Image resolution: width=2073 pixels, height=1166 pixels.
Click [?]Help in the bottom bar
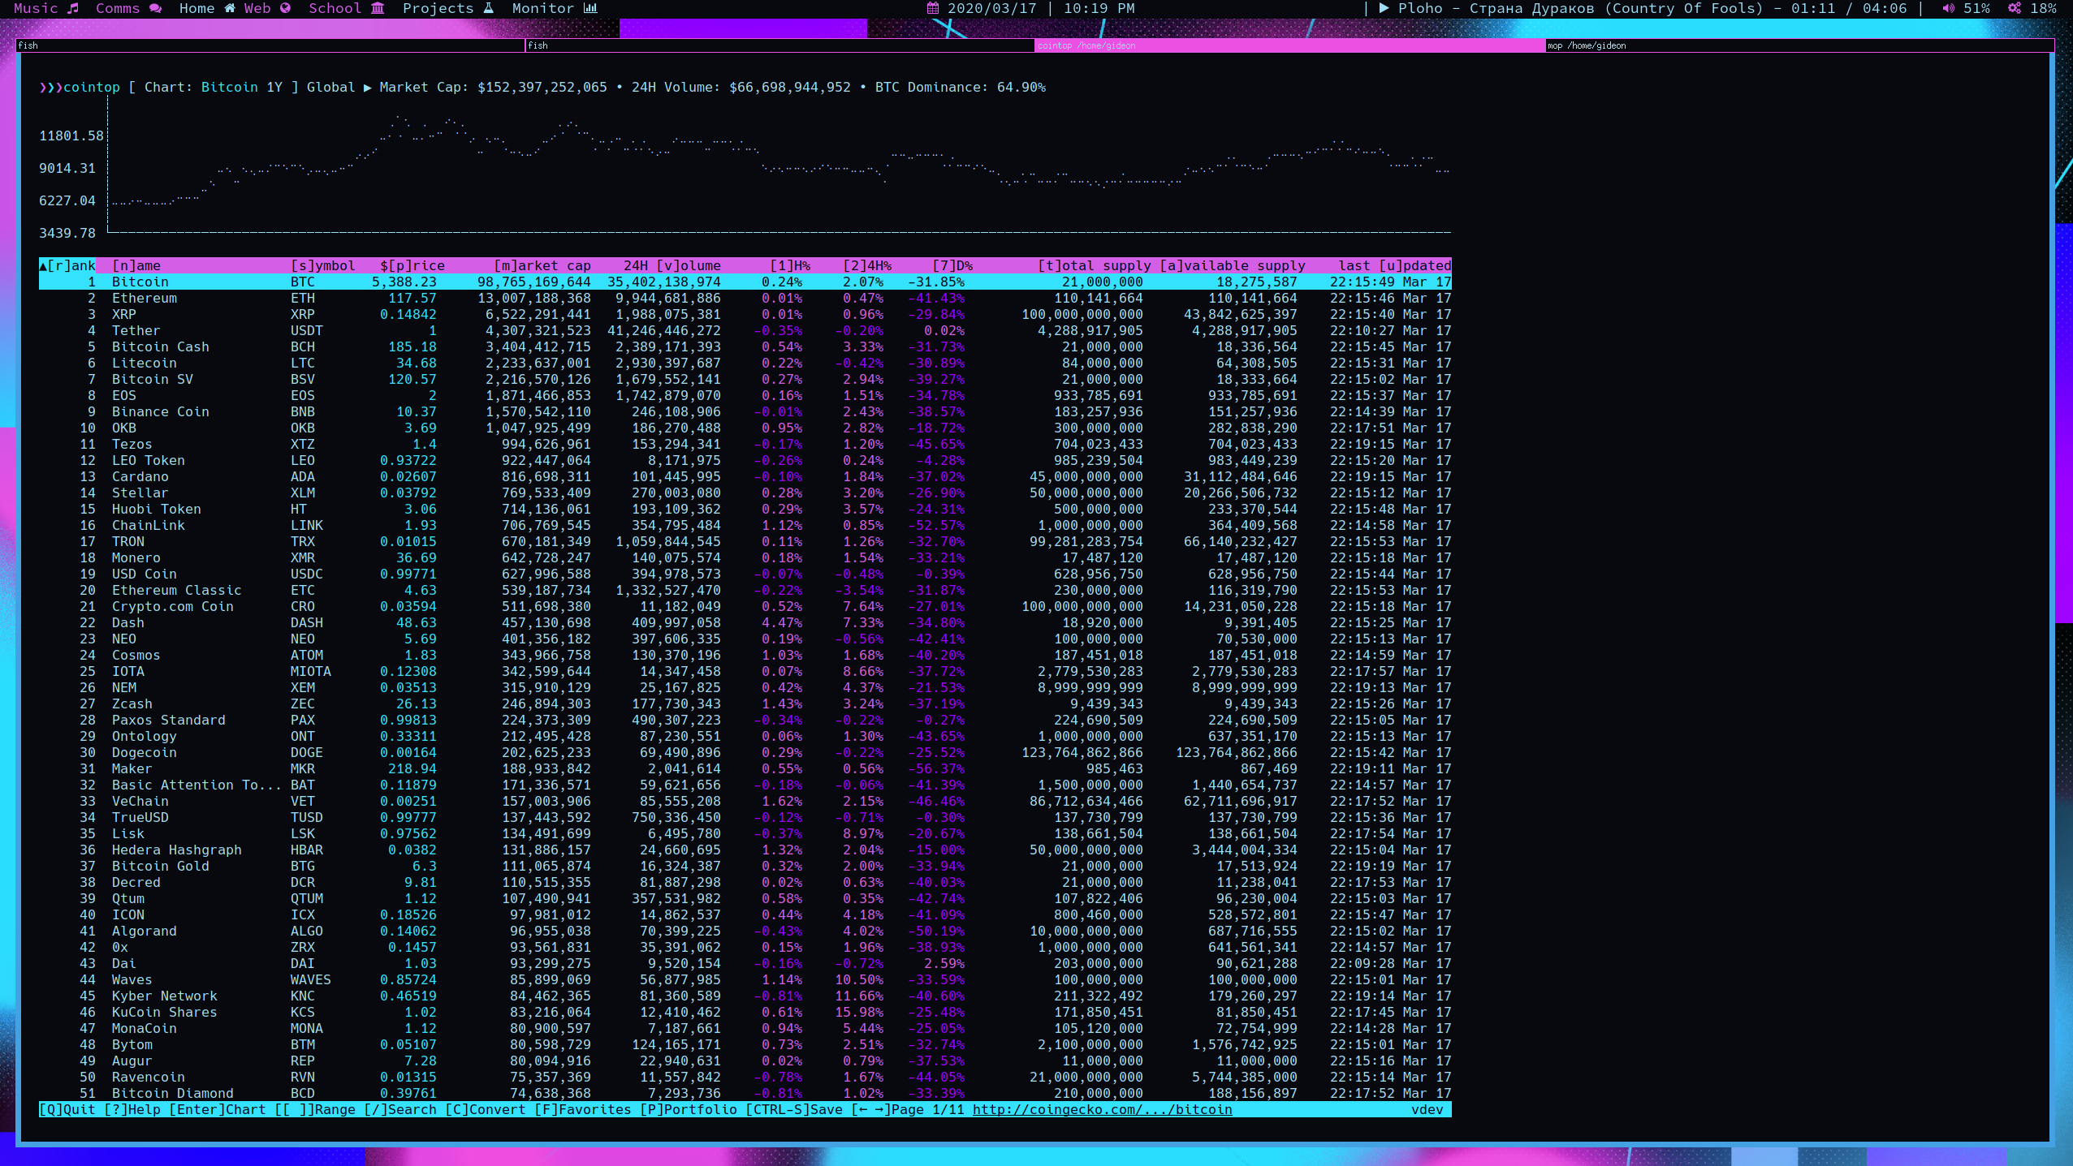click(132, 1109)
